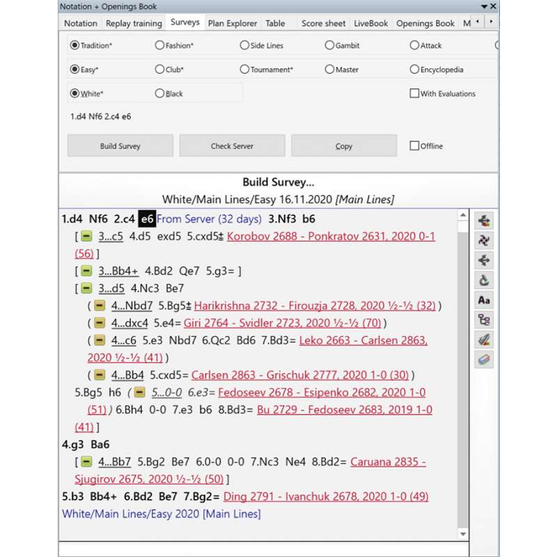Viewport: 557px width, 557px height.
Task: Close the Notation + Openings Book pane
Action: point(493,6)
